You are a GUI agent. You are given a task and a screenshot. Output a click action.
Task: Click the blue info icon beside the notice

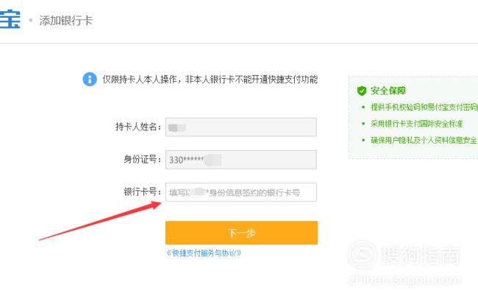[x=90, y=80]
